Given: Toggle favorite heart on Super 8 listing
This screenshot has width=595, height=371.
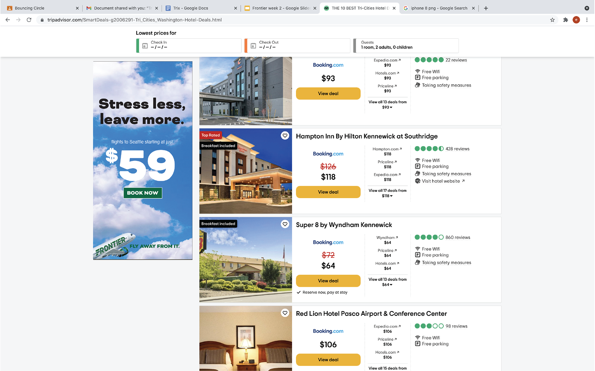Looking at the screenshot, I should point(285,224).
